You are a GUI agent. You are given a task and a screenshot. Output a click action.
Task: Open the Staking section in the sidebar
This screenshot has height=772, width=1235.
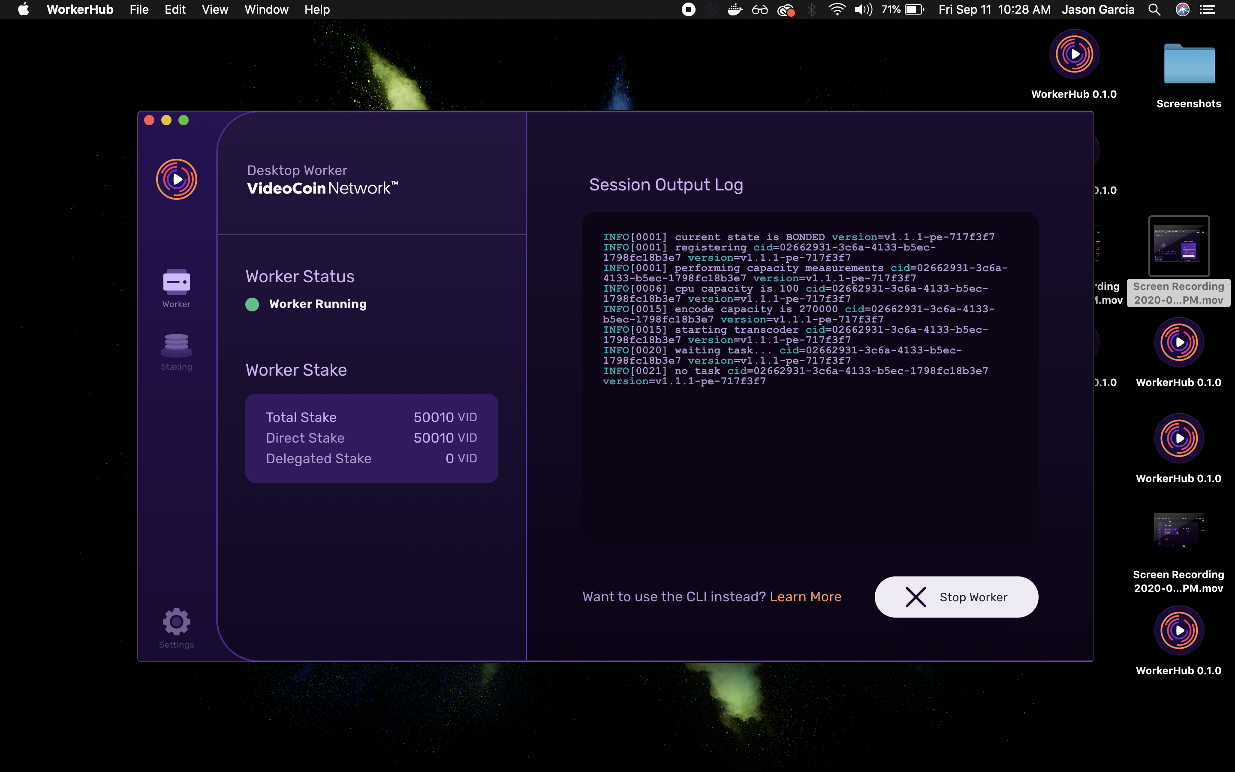click(176, 352)
